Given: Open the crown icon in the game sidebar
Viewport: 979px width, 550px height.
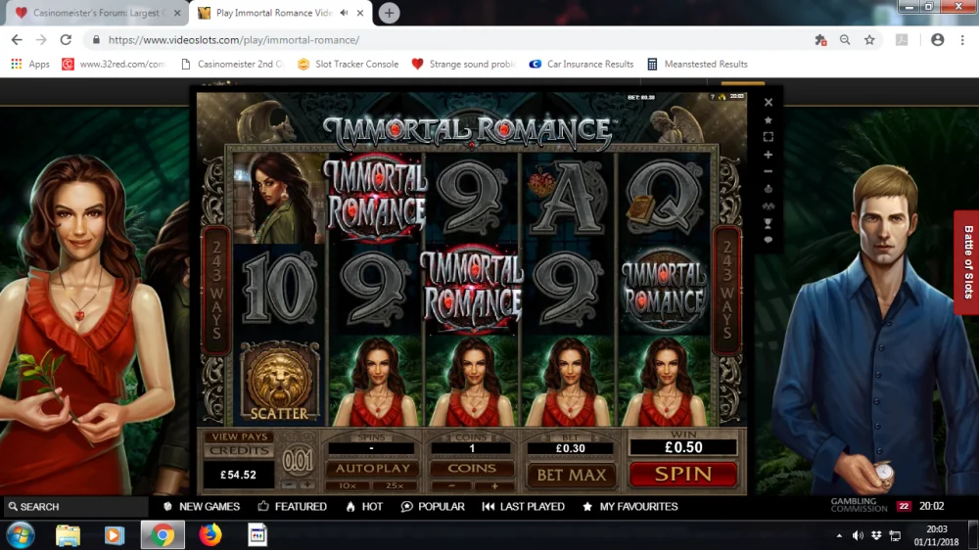Looking at the screenshot, I should point(769,189).
